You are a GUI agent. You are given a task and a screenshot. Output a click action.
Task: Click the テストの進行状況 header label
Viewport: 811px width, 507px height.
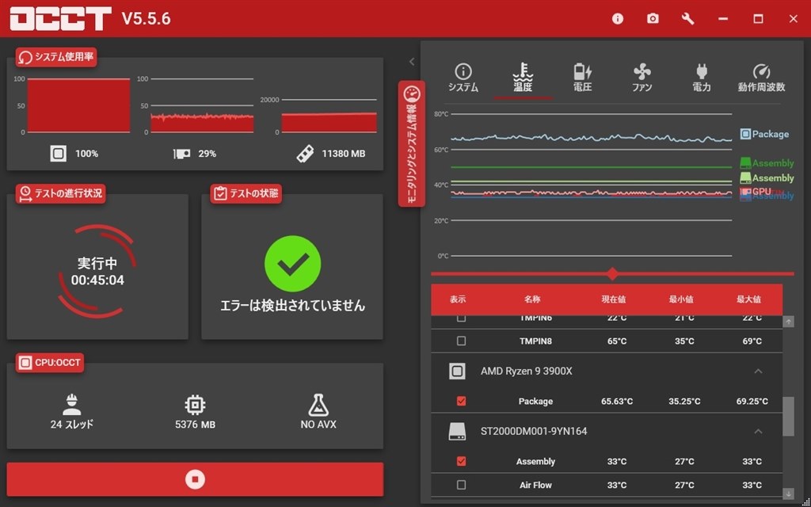tap(60, 193)
